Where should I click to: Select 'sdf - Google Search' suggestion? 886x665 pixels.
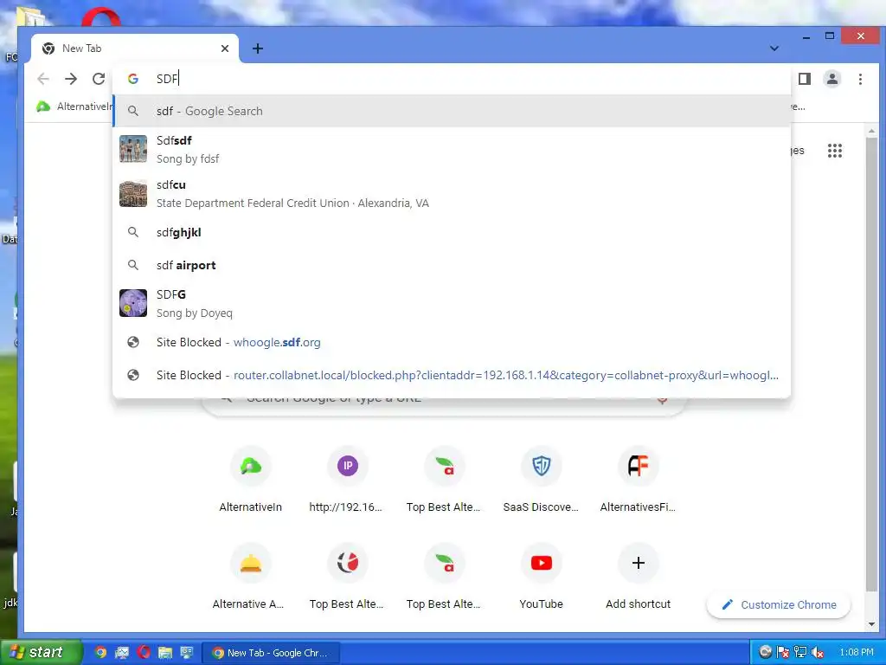[452, 111]
